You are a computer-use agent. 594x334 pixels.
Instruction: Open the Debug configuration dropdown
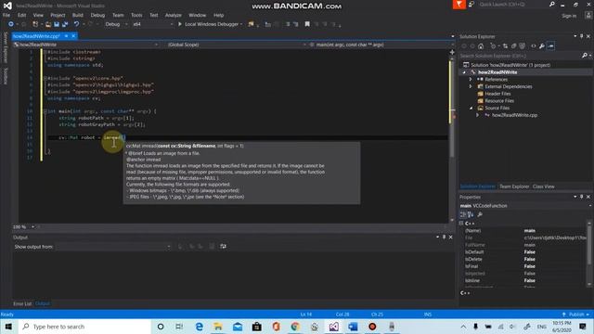117,24
